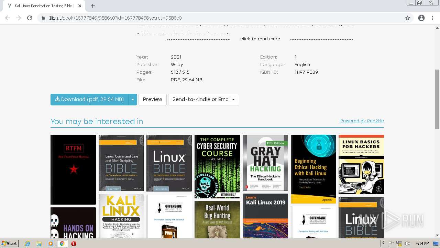Open the Chrome three-dot menu
This screenshot has height=248, width=440.
pos(432,18)
